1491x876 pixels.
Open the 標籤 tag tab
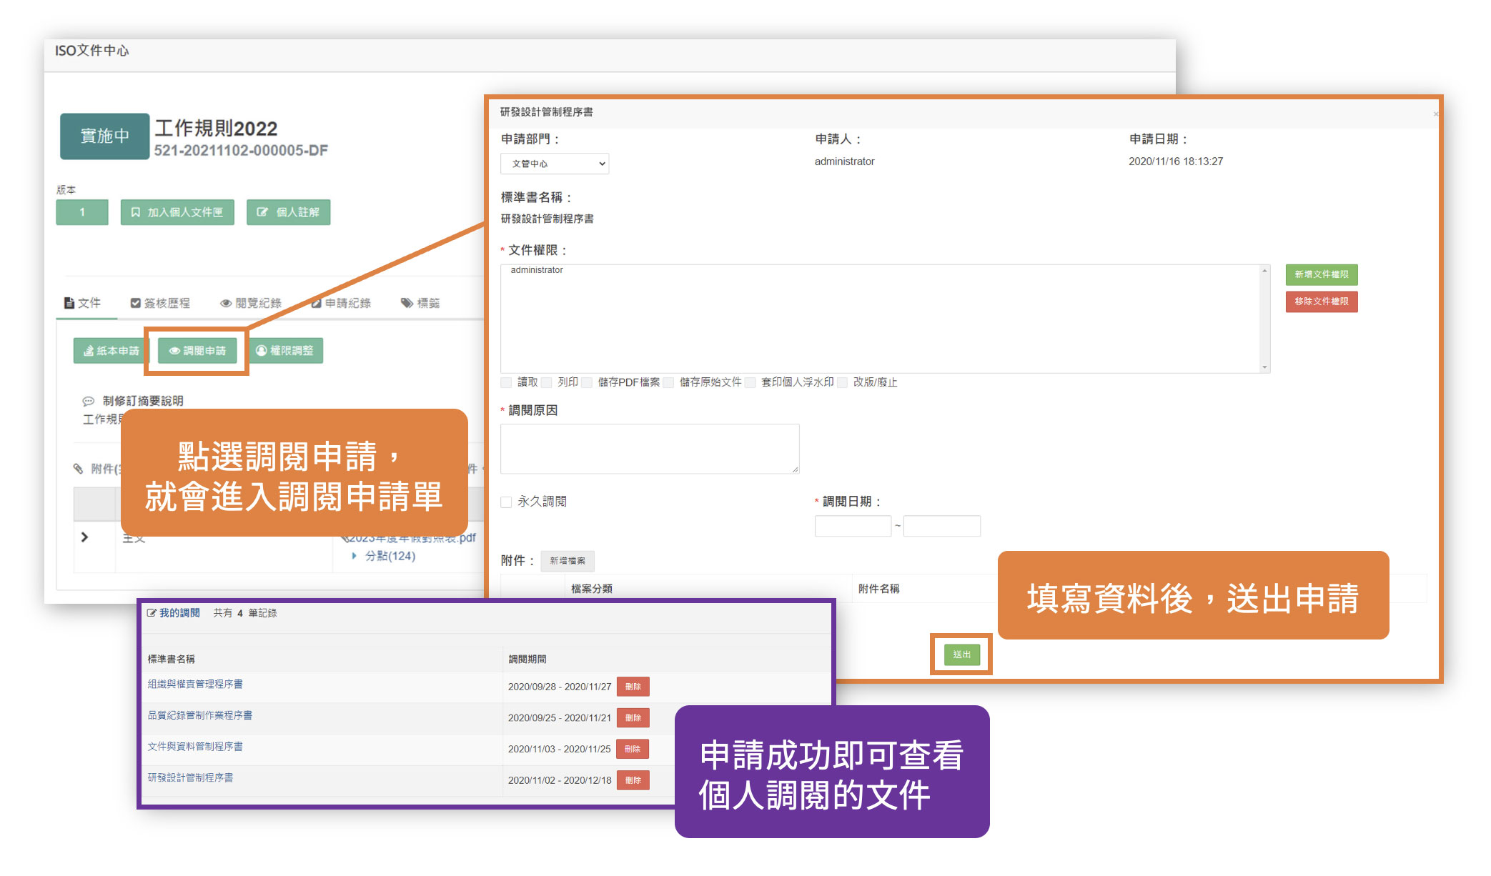click(x=420, y=303)
